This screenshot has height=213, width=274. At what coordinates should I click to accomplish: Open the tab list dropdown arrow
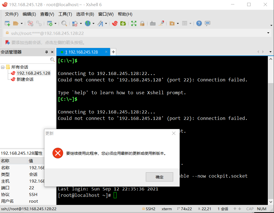tap(270, 52)
